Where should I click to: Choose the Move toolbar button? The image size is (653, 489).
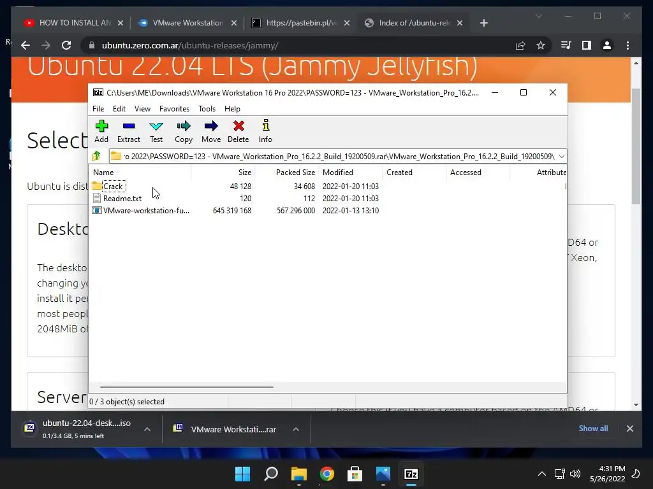point(211,131)
